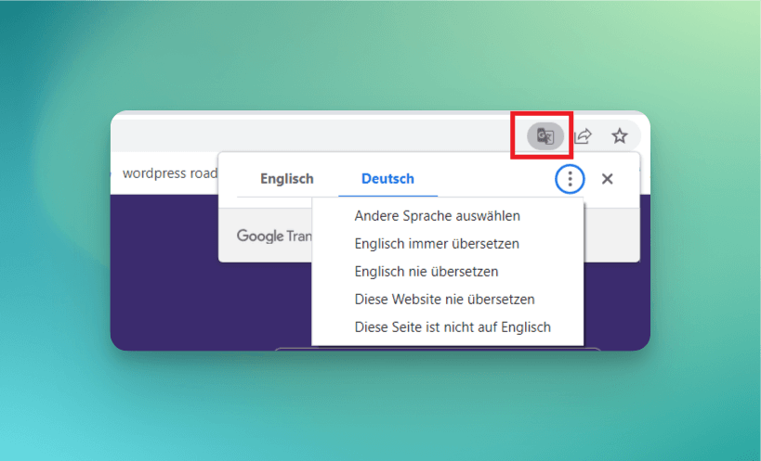Bookmark this page with the star icon
761x461 pixels.
coord(619,136)
